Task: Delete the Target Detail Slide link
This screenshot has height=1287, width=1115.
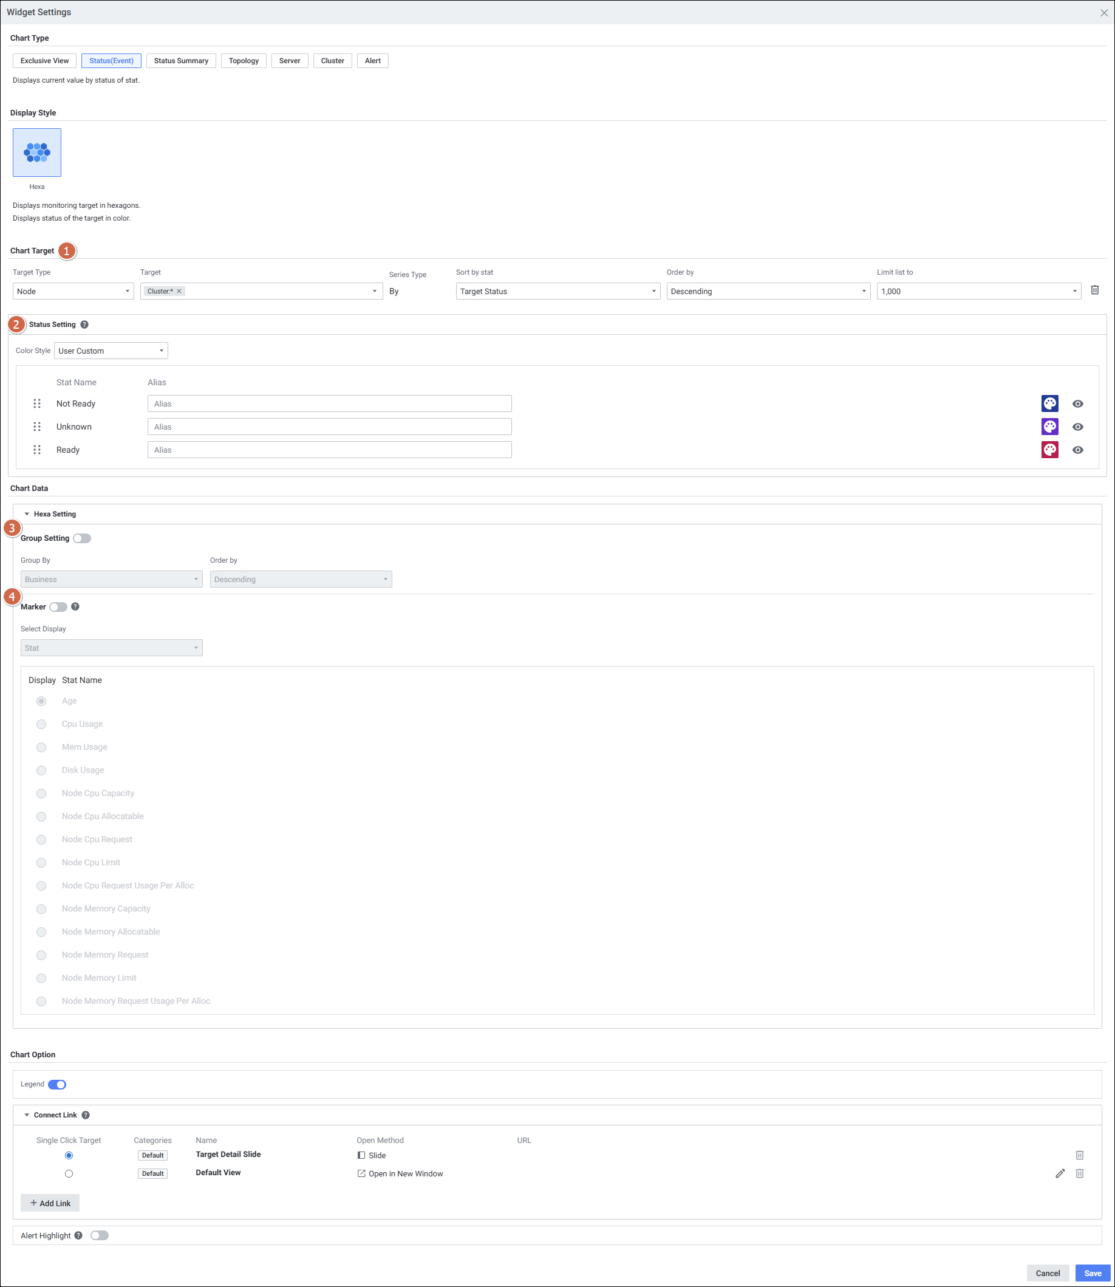Action: click(1080, 1155)
